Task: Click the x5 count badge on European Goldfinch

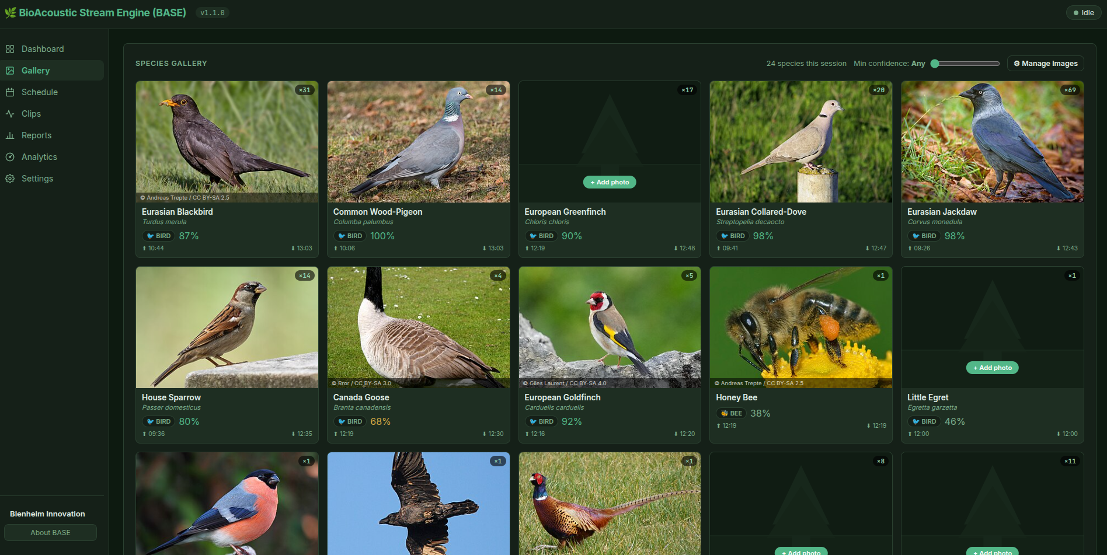Action: (690, 275)
